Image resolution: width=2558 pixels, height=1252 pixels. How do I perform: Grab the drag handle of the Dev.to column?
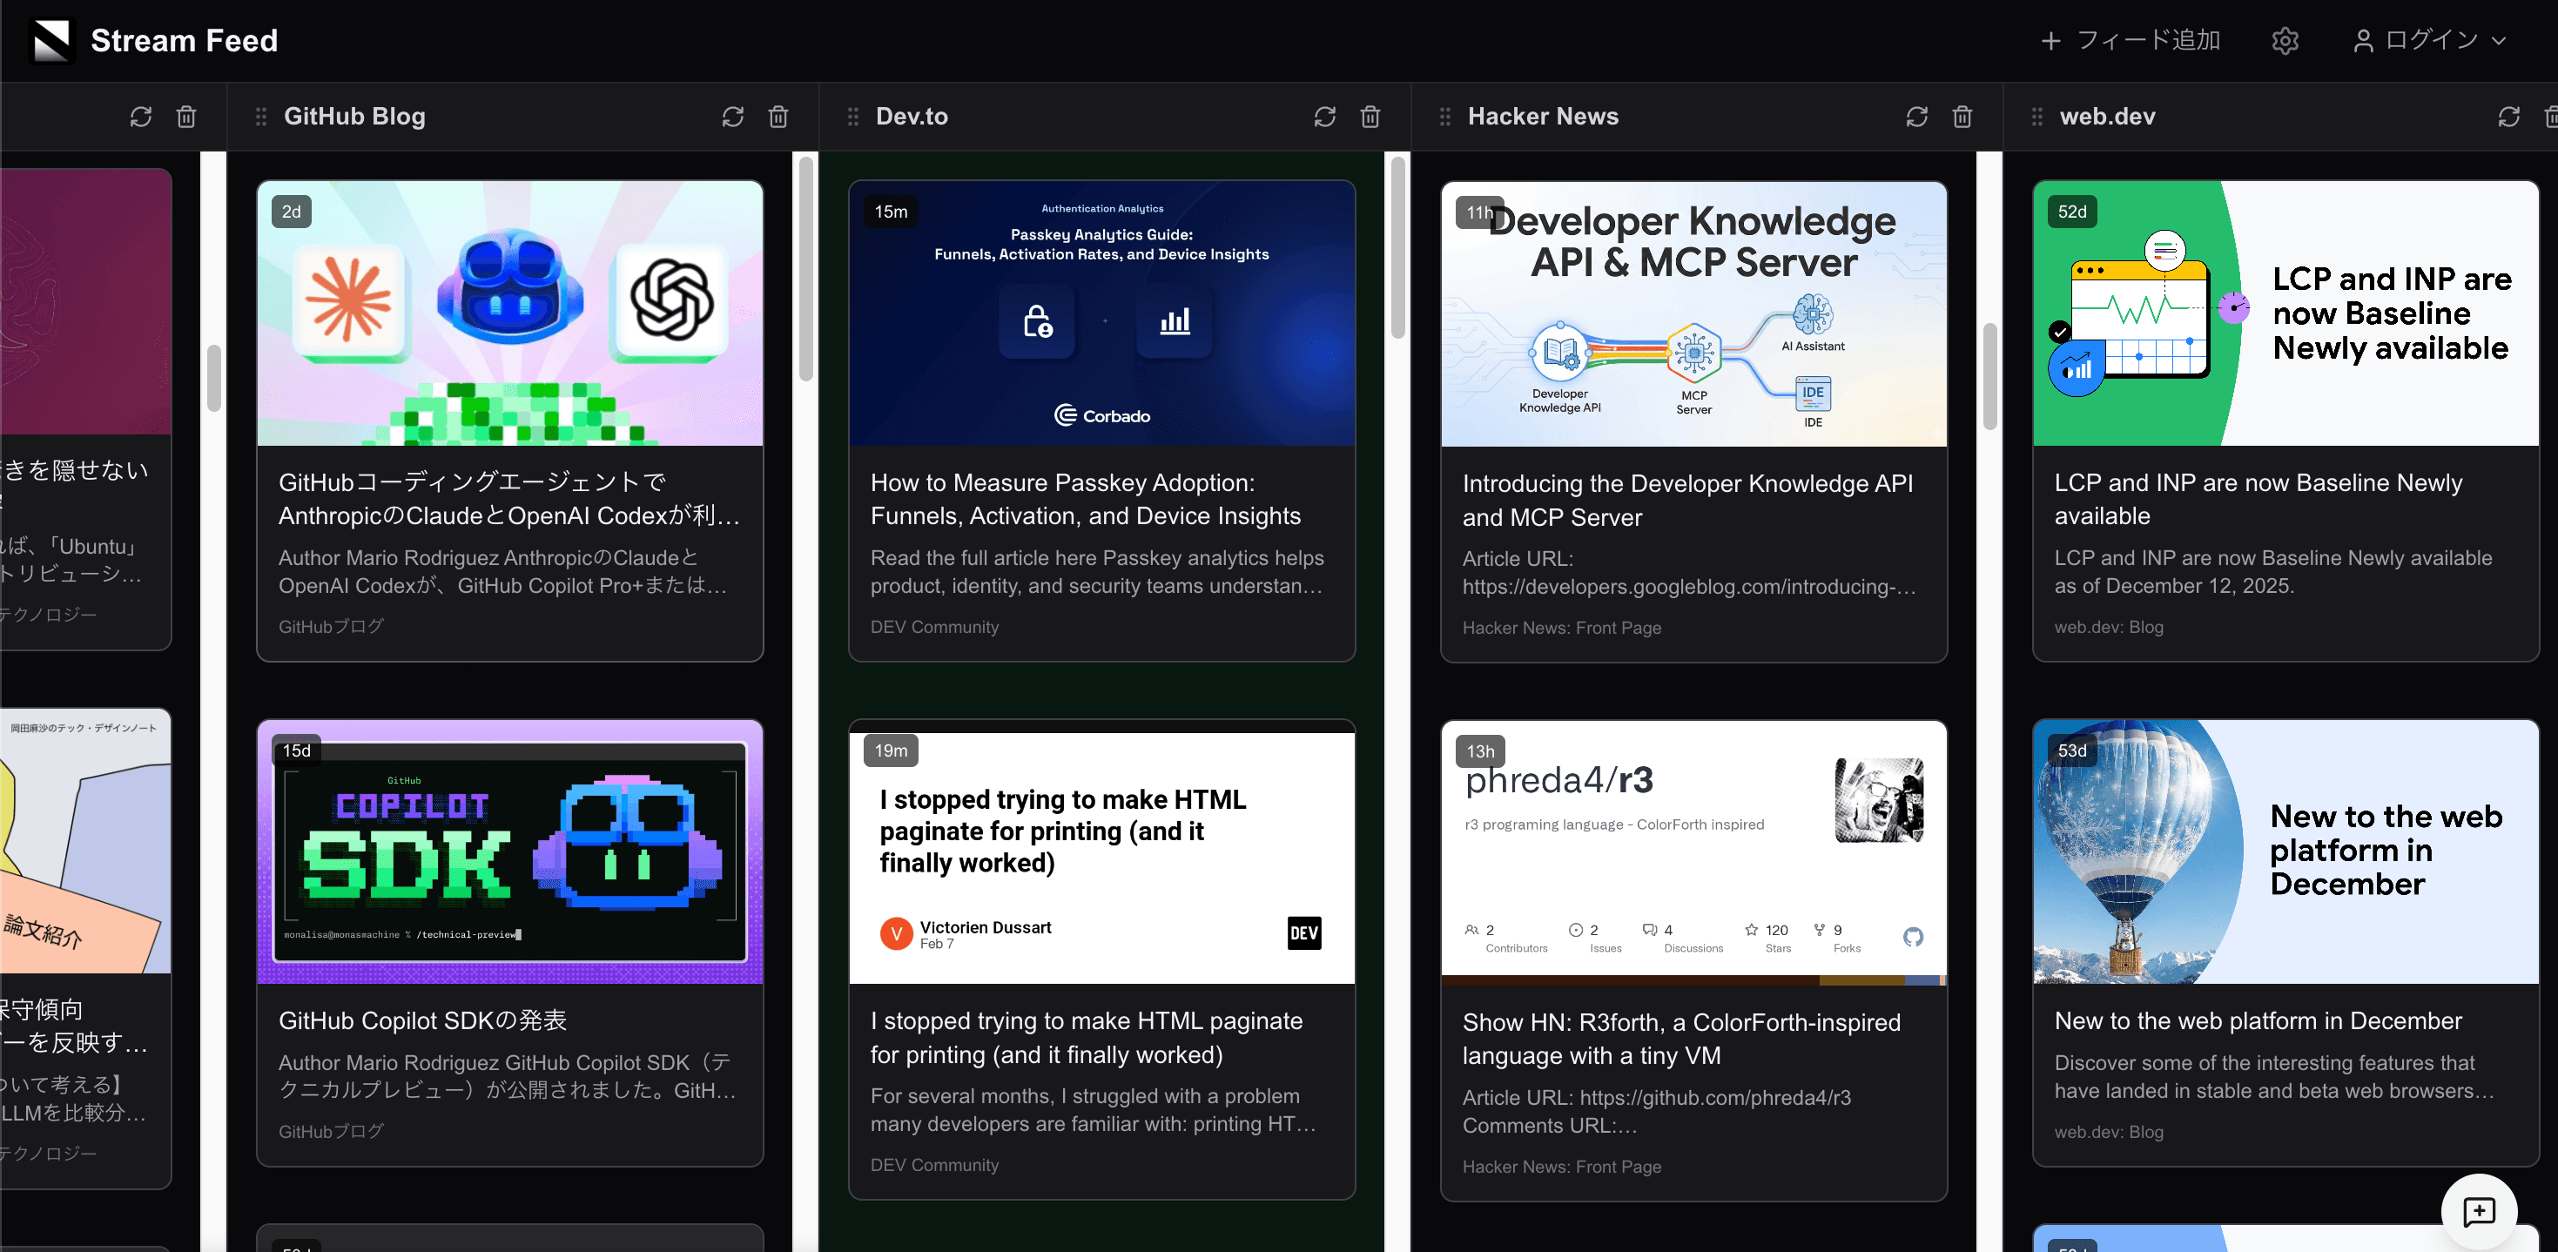[852, 116]
